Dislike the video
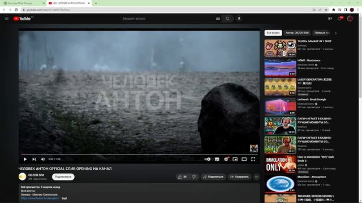 click(194, 176)
